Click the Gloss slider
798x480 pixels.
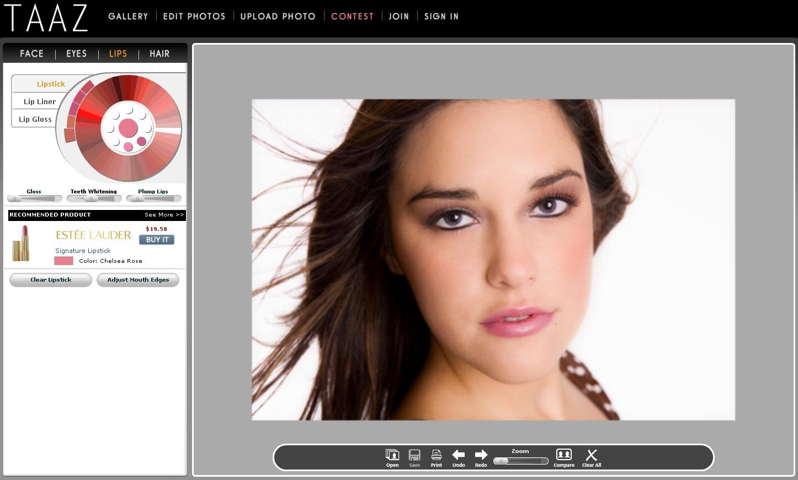click(x=34, y=198)
